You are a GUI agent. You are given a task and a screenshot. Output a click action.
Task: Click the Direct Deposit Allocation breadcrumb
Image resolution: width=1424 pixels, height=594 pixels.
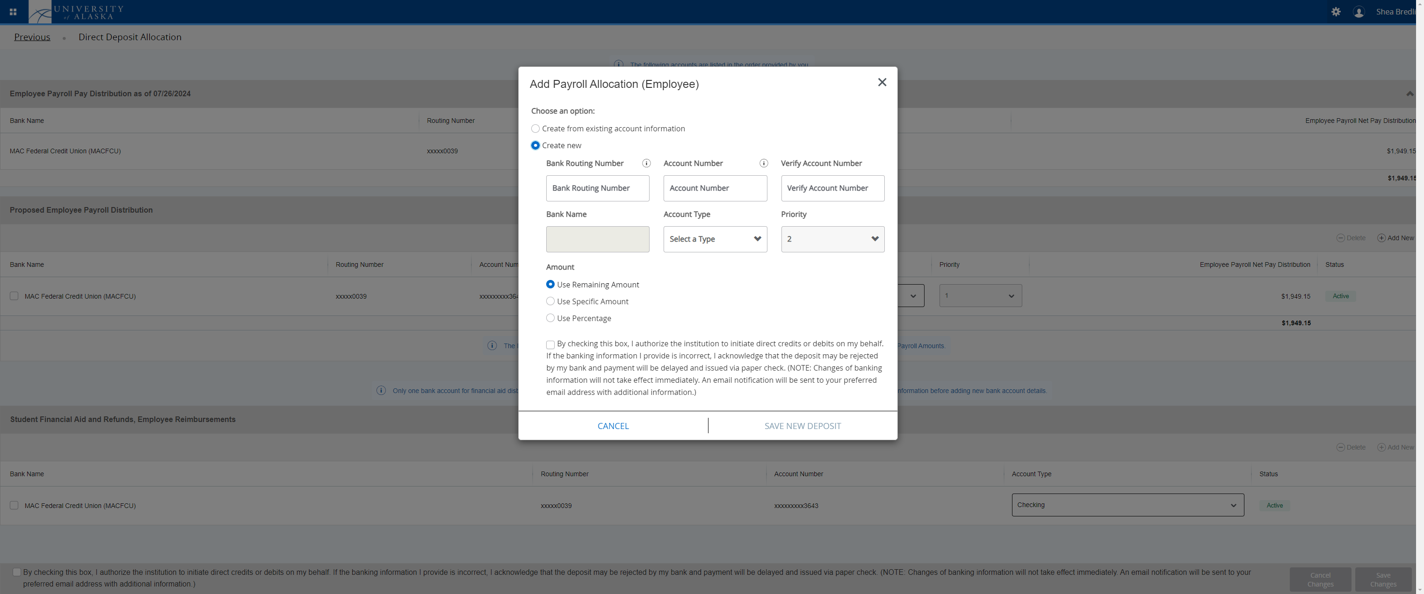130,37
